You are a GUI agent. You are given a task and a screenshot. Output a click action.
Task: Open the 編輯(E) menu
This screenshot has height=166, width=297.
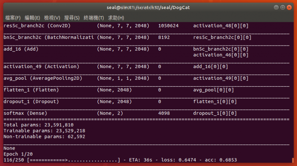pyautogui.click(x=32, y=18)
